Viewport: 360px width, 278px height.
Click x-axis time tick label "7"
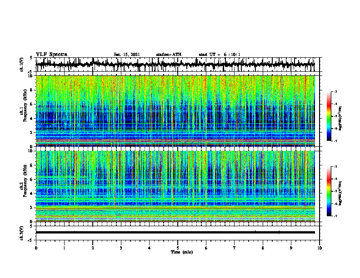pos(235,248)
